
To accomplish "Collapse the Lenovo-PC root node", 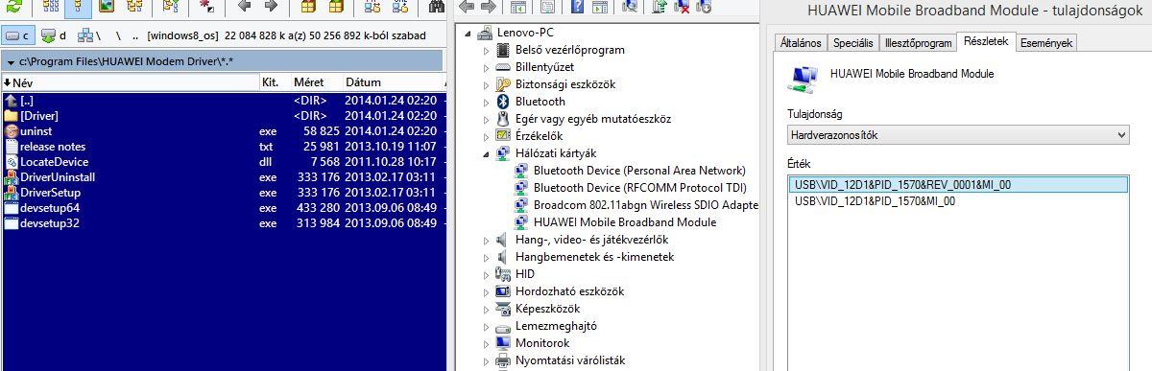I will 468,33.
